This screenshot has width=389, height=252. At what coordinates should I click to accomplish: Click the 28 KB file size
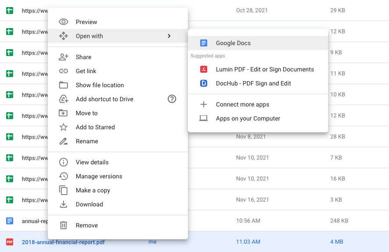(x=338, y=137)
